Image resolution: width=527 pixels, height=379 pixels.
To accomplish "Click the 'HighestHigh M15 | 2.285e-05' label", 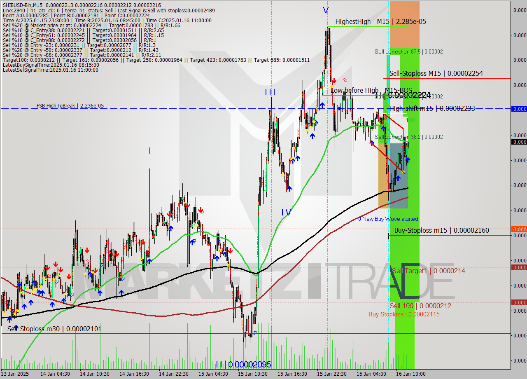I will point(381,21).
